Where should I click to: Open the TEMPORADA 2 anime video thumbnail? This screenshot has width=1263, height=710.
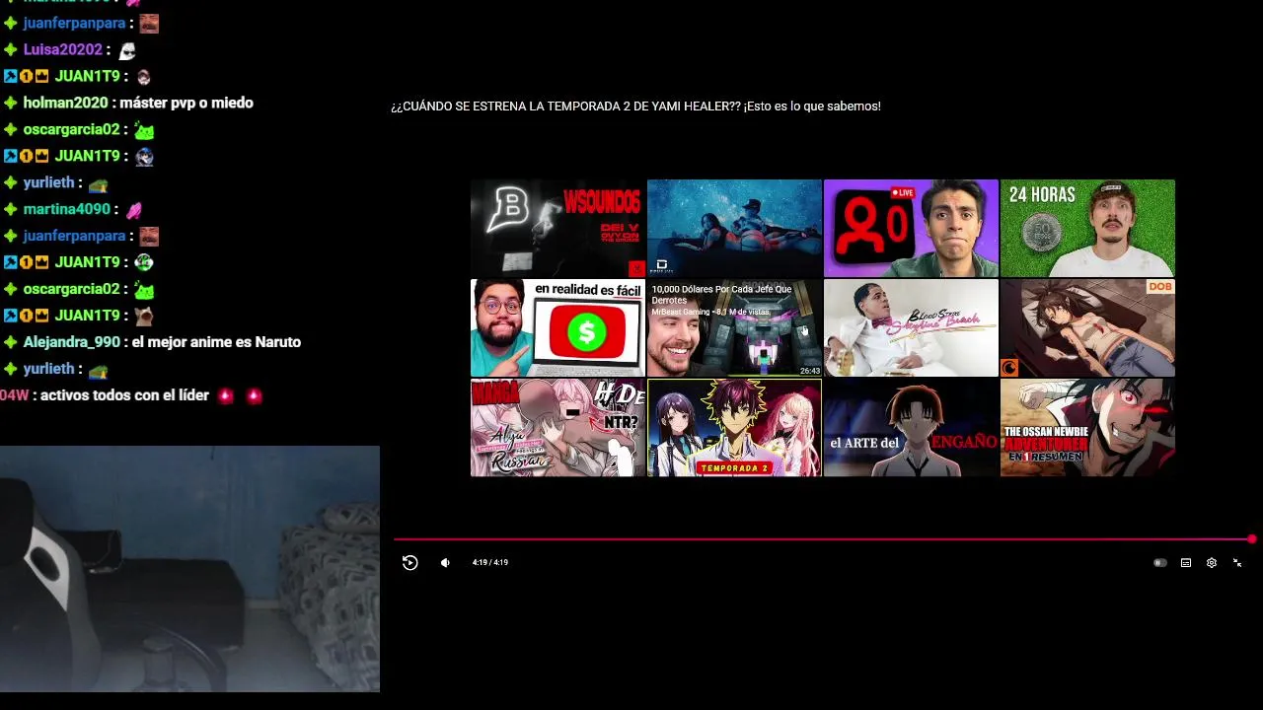pyautogui.click(x=734, y=428)
